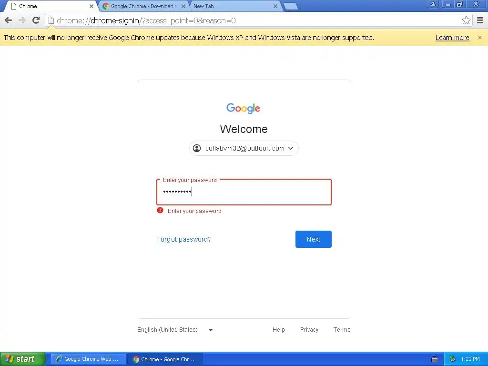The height and width of the screenshot is (366, 488).
Task: Open the Learn more link
Action: (452, 38)
